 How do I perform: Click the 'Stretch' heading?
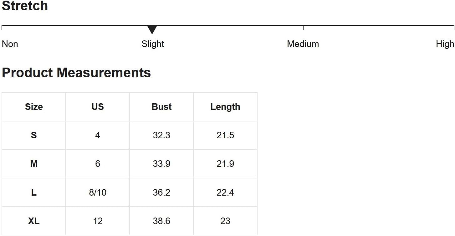25,6
